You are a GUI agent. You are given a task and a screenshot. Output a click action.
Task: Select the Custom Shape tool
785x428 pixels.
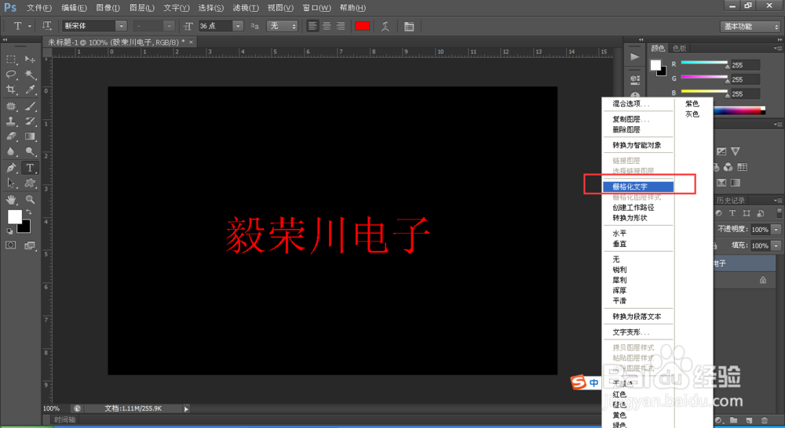30,183
